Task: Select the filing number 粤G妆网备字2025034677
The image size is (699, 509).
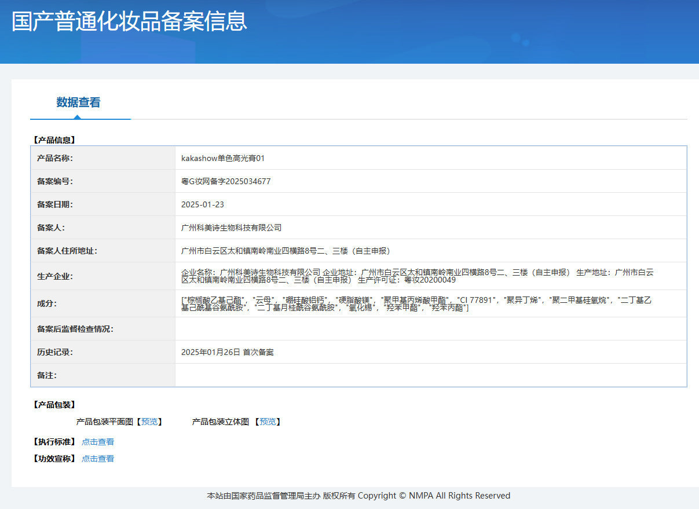Action: [x=226, y=181]
